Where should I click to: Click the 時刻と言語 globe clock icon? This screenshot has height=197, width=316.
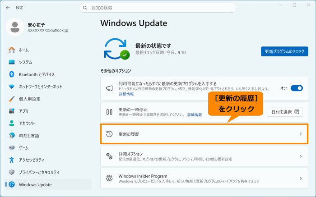[12, 135]
